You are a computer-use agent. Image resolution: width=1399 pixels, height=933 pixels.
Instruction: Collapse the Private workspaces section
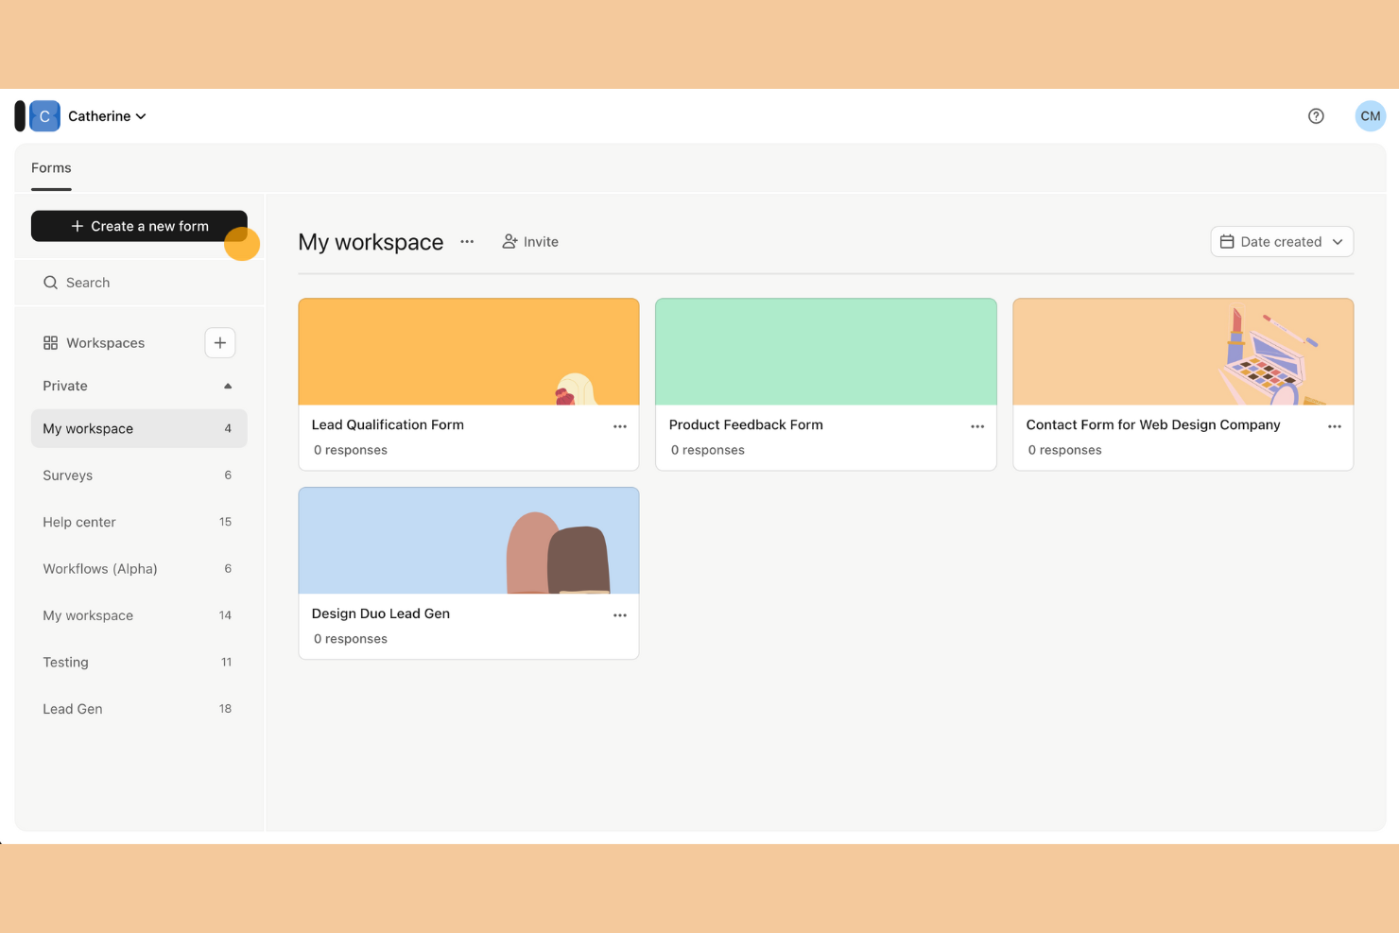228,386
